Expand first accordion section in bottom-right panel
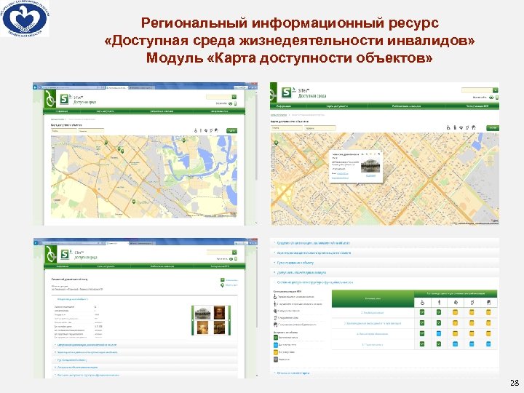This screenshot has width=524, height=393. 384,243
